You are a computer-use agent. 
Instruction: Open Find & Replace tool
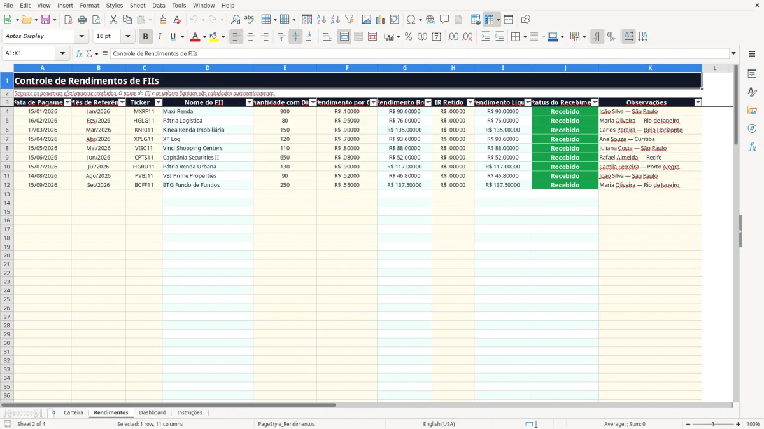[236, 20]
